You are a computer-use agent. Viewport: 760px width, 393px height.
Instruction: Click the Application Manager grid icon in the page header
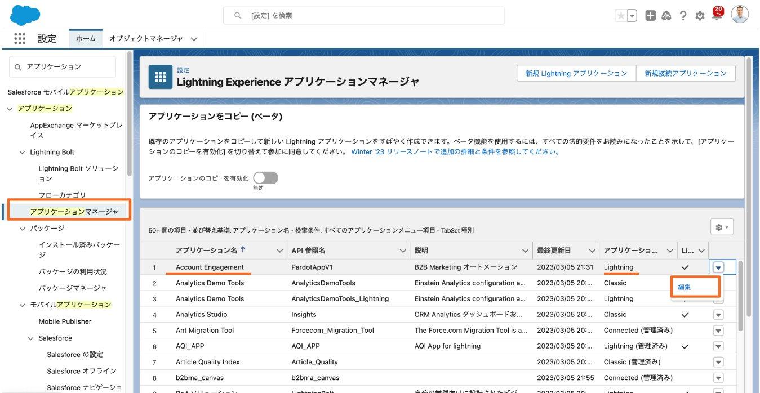point(160,77)
